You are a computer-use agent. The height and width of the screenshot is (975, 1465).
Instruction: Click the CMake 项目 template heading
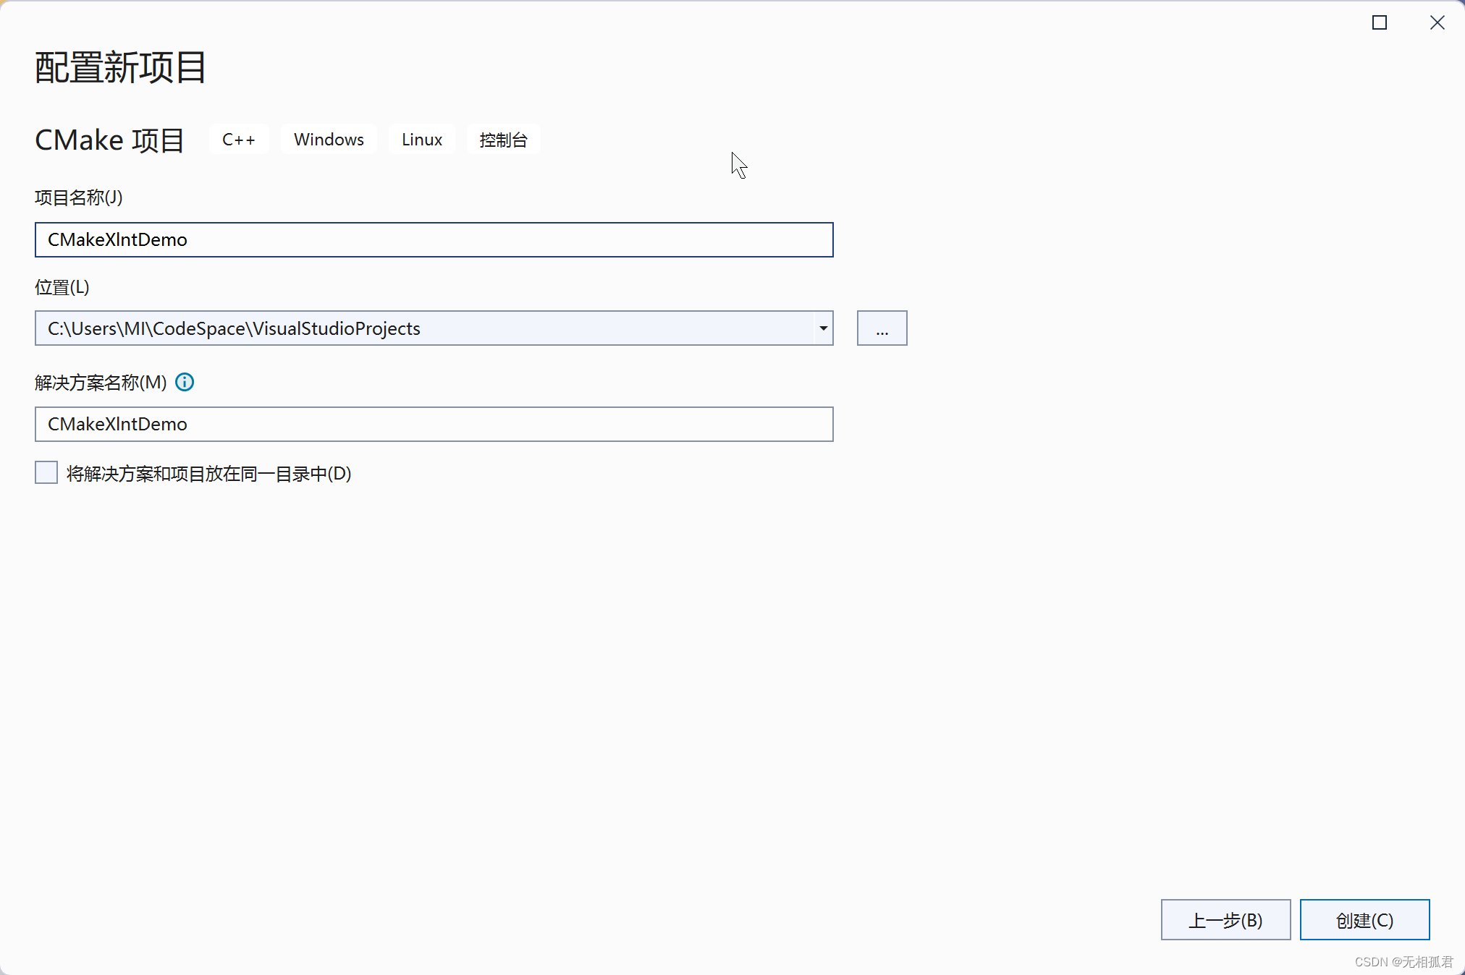(110, 140)
